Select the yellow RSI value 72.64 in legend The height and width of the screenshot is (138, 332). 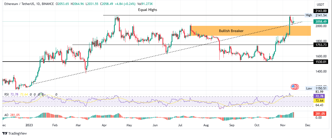pyautogui.click(x=24, y=94)
